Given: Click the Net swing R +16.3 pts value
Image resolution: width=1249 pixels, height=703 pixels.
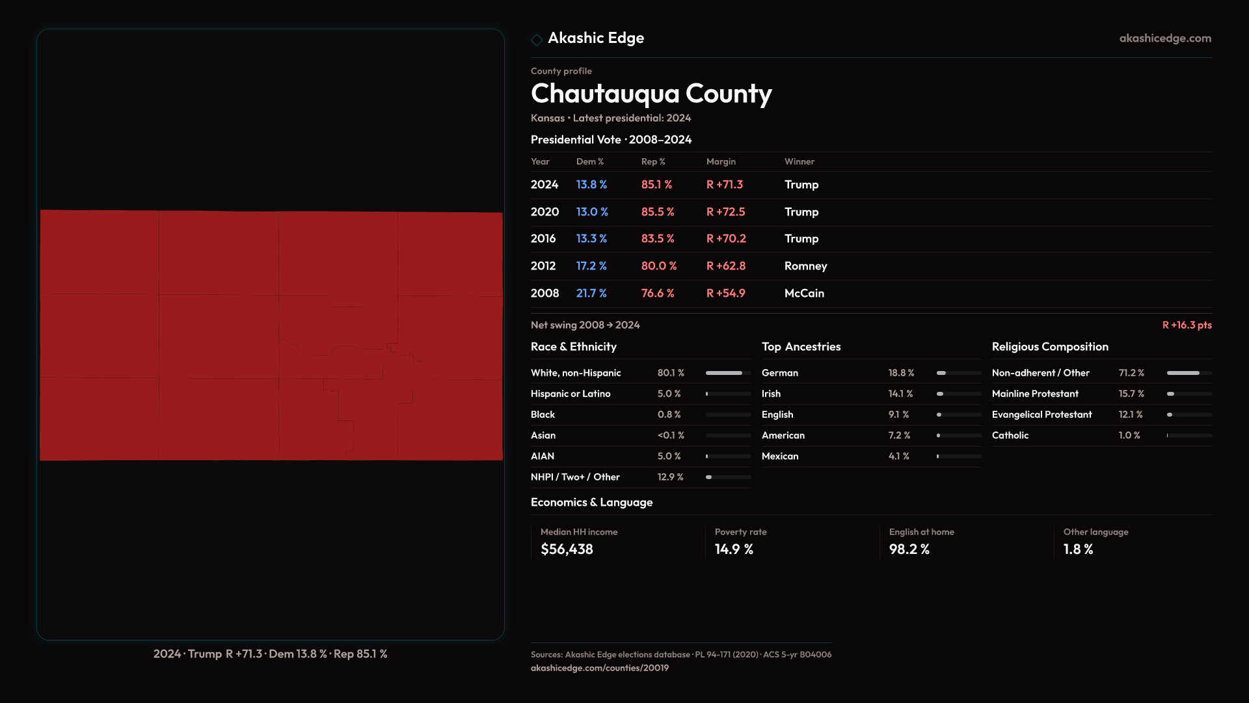Looking at the screenshot, I should (x=1187, y=325).
